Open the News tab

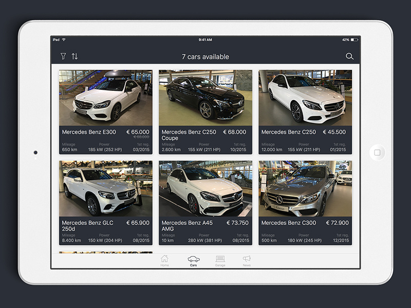coord(247,261)
